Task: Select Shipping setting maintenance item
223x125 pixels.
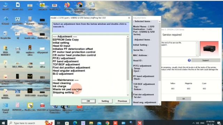Action: (63, 93)
